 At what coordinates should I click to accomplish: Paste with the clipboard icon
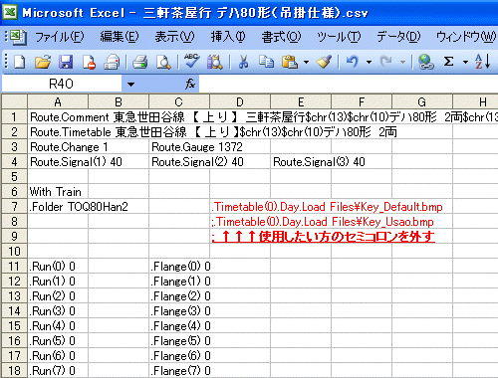tap(290, 62)
